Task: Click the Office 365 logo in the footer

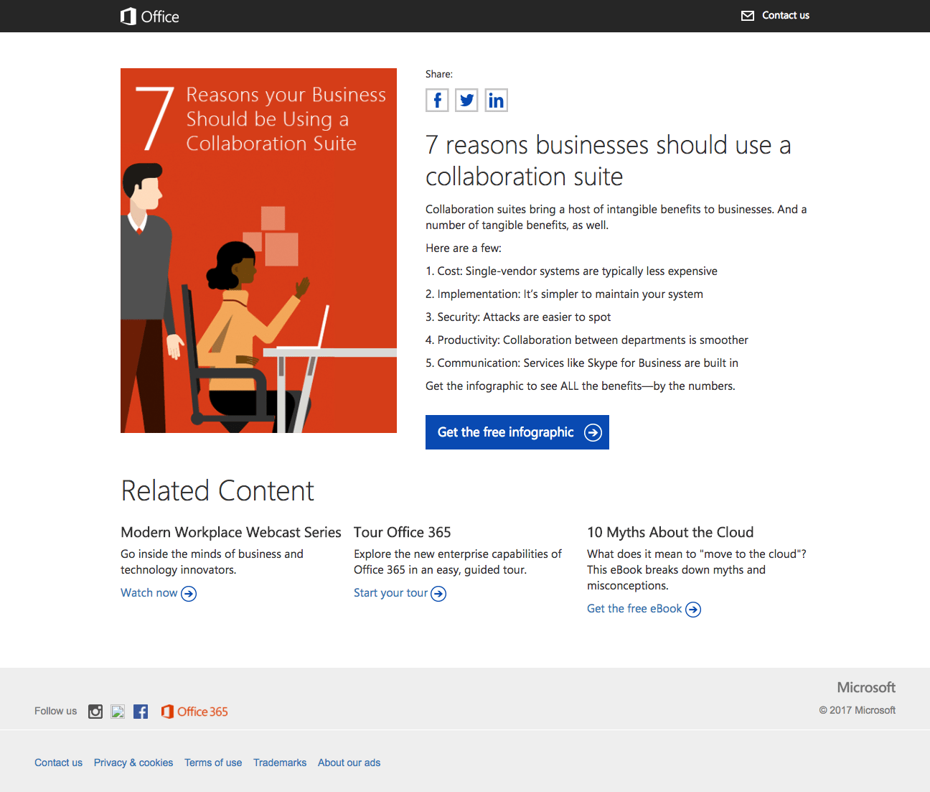Action: tap(194, 712)
